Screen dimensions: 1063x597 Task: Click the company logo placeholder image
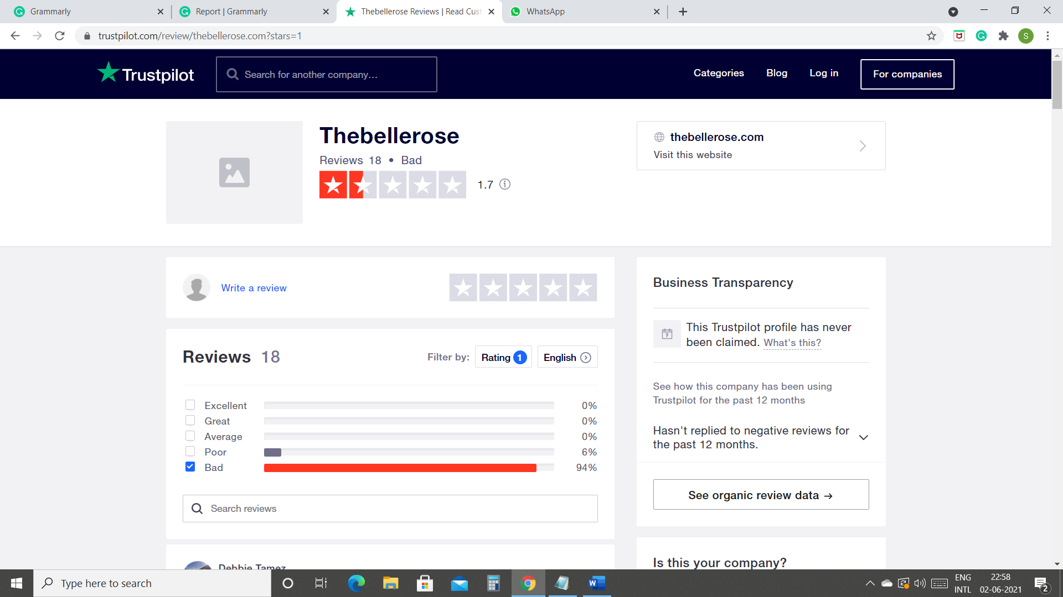point(234,172)
